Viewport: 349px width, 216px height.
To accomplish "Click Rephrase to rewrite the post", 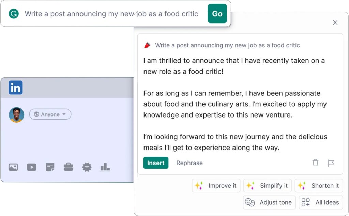I will (x=189, y=163).
